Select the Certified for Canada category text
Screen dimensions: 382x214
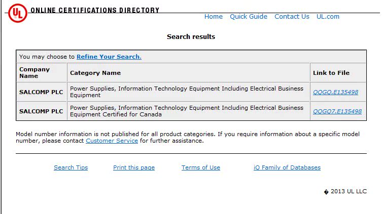coord(187,111)
